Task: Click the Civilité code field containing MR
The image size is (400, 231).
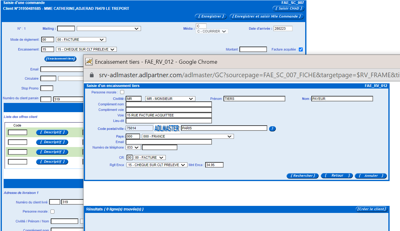Action: click(x=134, y=99)
